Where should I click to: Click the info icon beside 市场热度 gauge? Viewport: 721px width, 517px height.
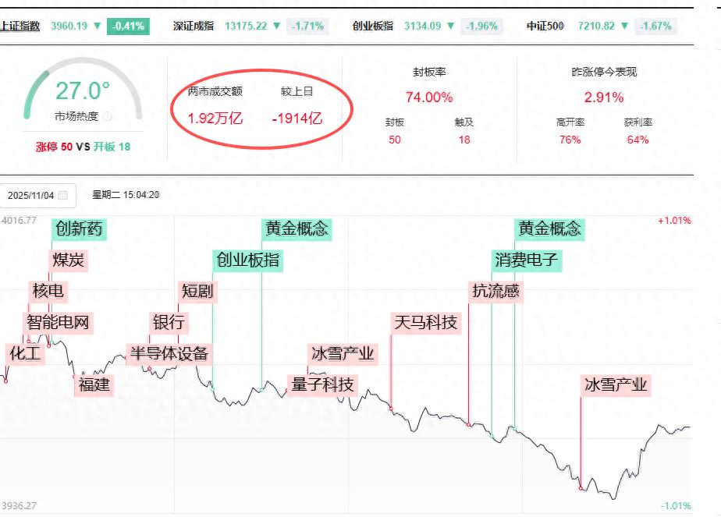[108, 115]
